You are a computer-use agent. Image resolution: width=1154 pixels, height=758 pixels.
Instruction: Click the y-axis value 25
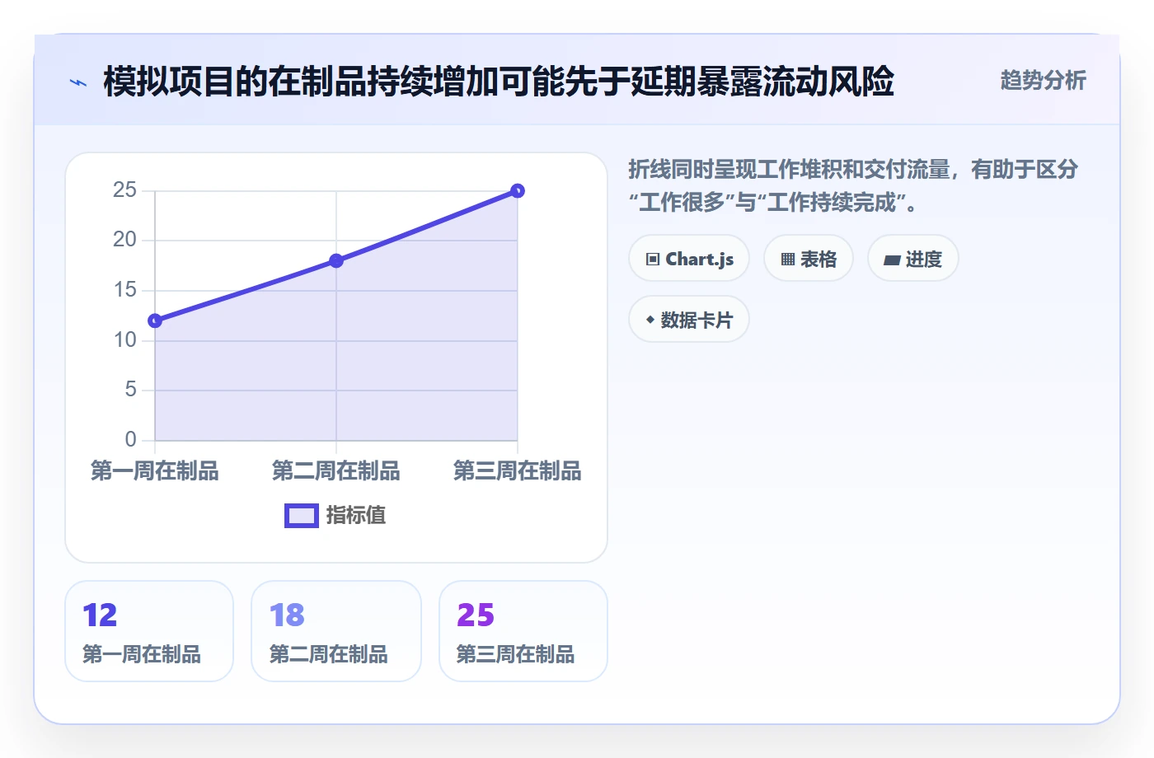pyautogui.click(x=124, y=190)
